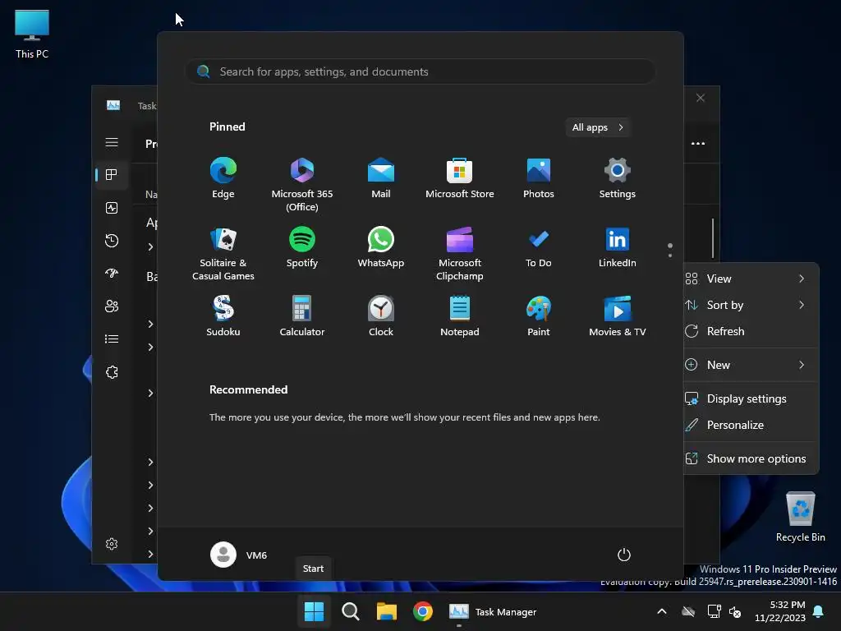Image resolution: width=841 pixels, height=631 pixels.
Task: Launch the Photos app
Action: [539, 178]
